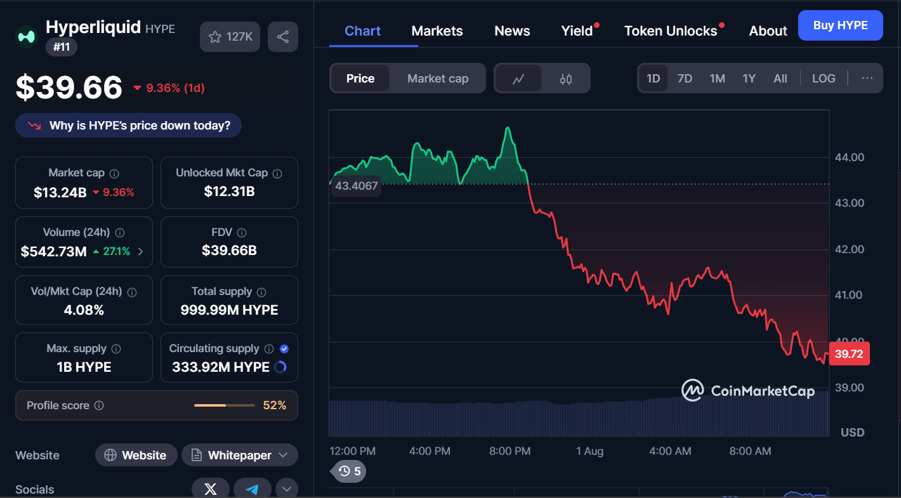
Task: Click the '1 Aug' date label on x-axis
Action: click(x=589, y=451)
